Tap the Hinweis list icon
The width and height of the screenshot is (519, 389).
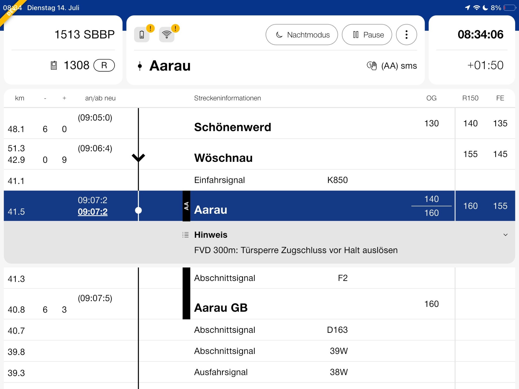pyautogui.click(x=185, y=235)
